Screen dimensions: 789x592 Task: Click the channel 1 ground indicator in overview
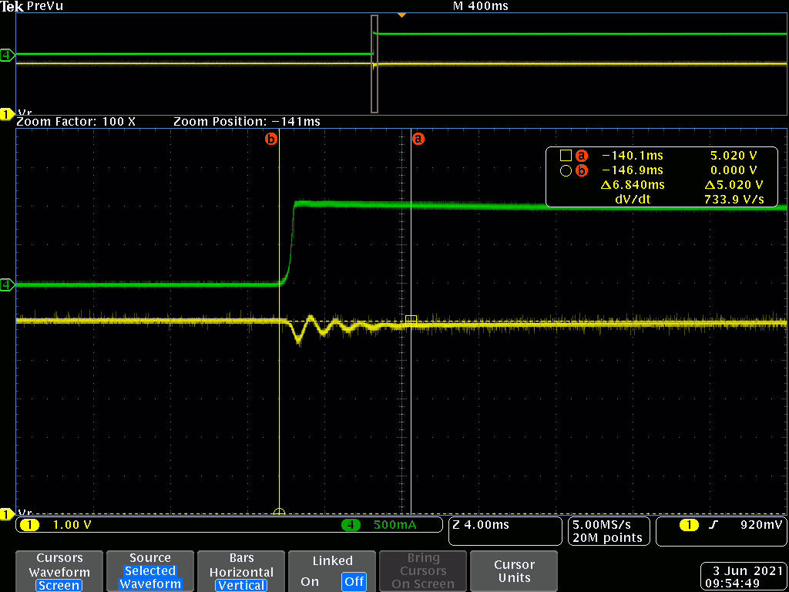[x=8, y=114]
